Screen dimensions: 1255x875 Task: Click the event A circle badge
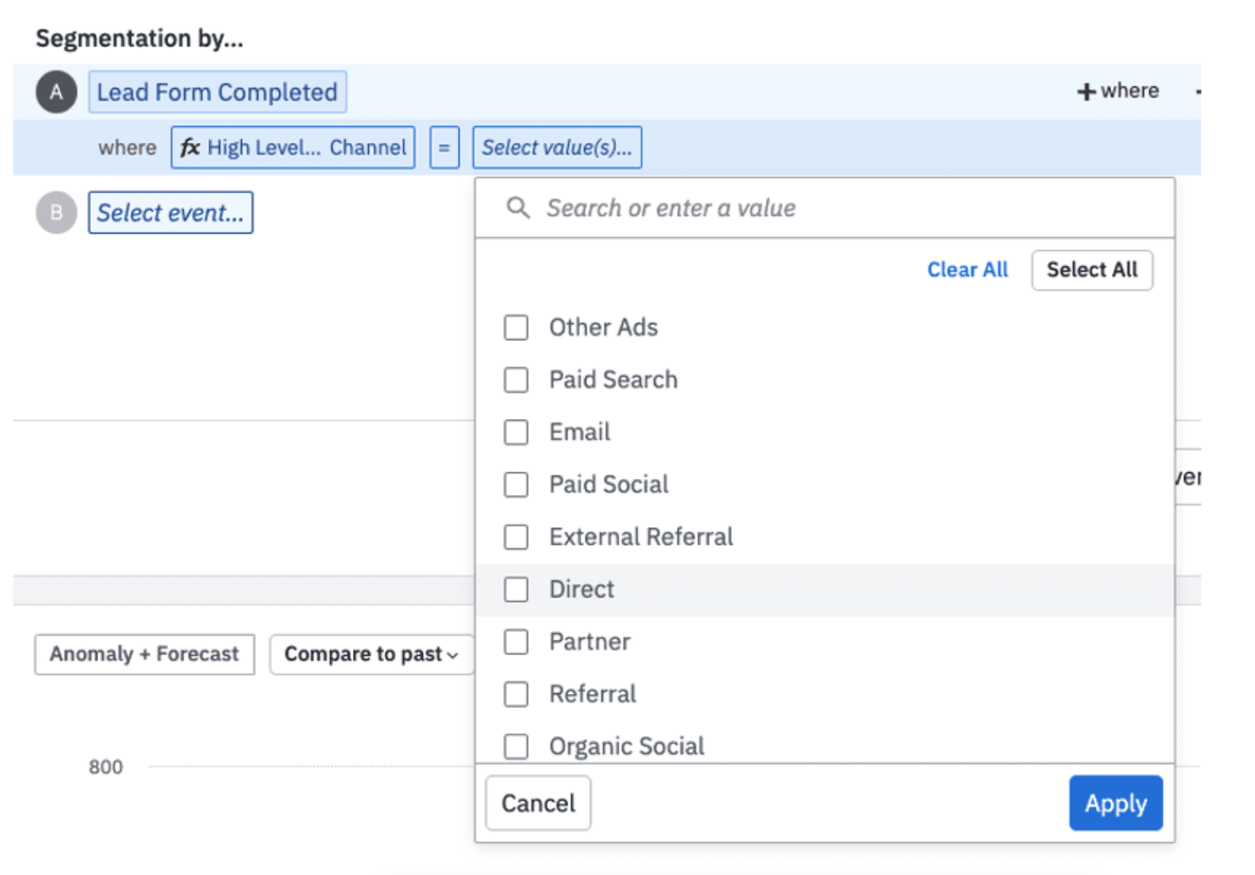(56, 91)
